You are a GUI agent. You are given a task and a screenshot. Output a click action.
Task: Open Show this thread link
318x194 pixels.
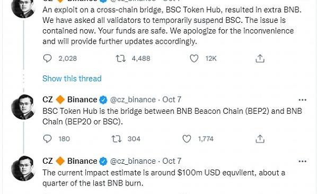pyautogui.click(x=72, y=79)
